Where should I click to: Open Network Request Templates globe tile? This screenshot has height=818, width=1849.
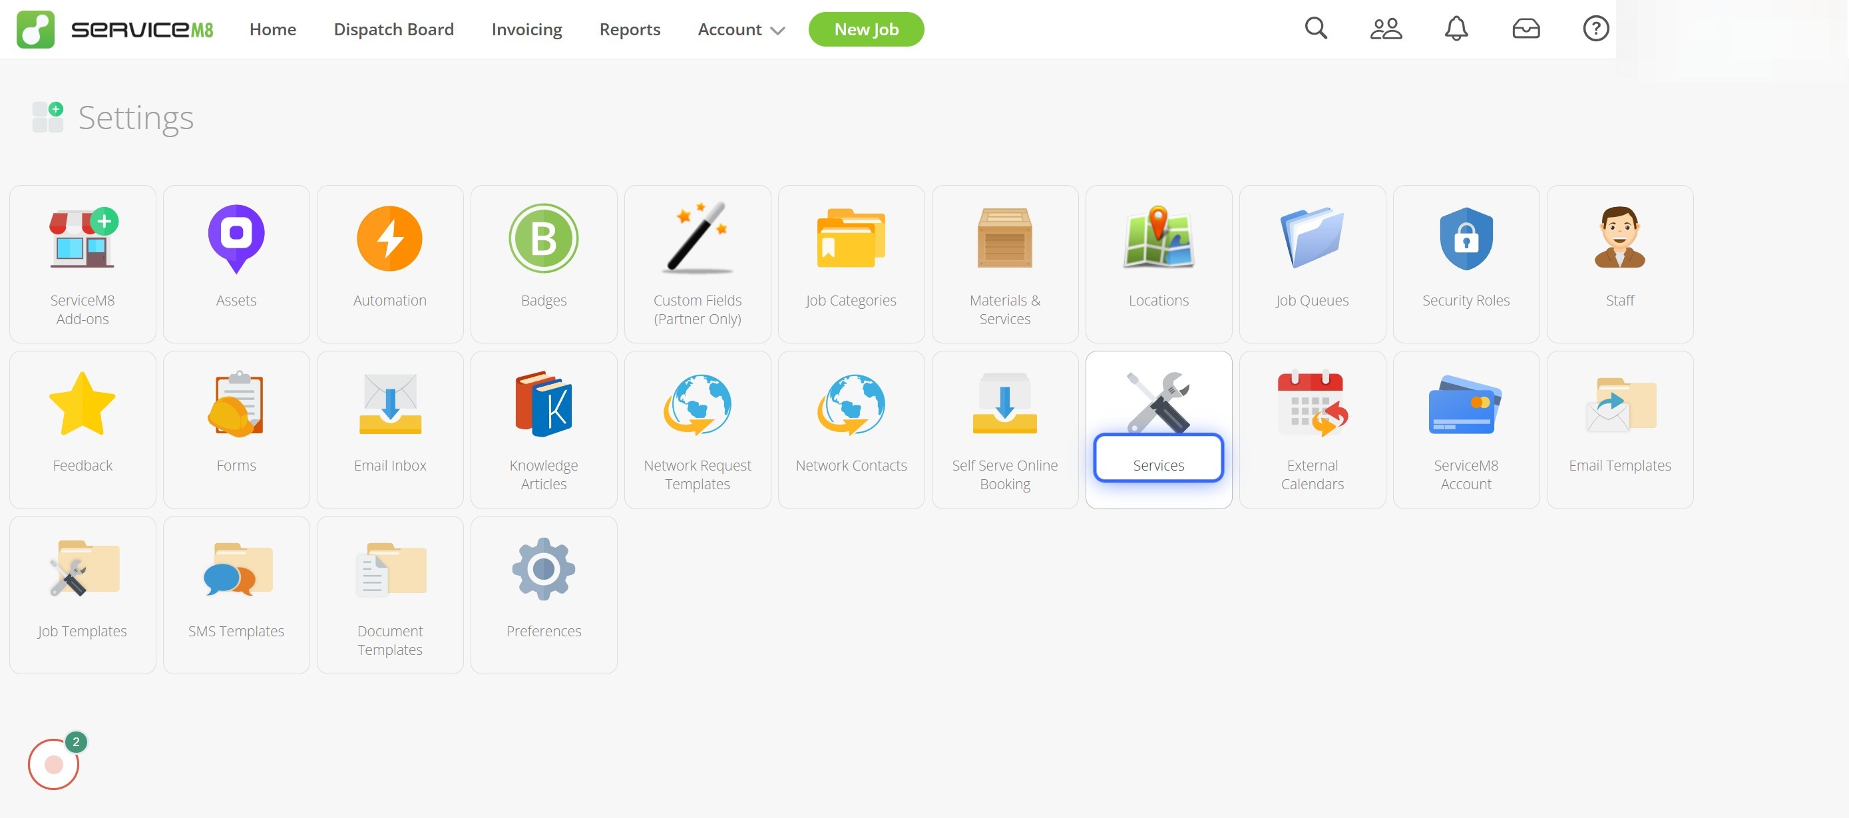pos(697,429)
